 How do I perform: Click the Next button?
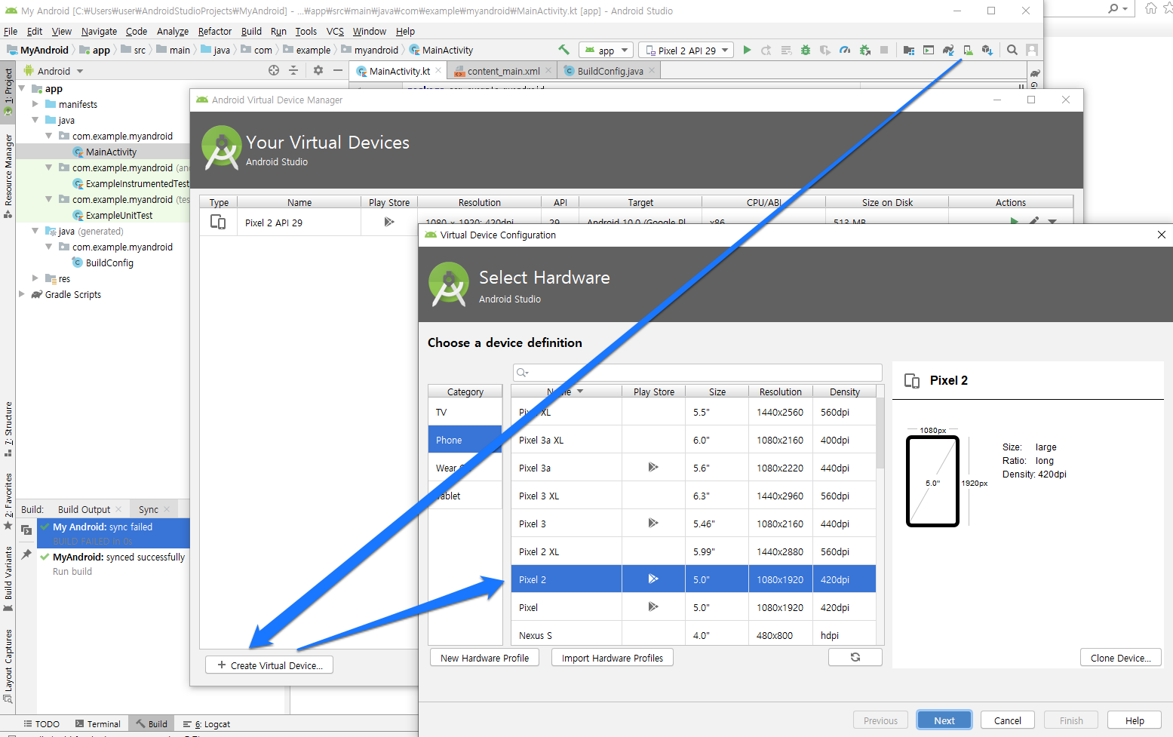(x=944, y=720)
